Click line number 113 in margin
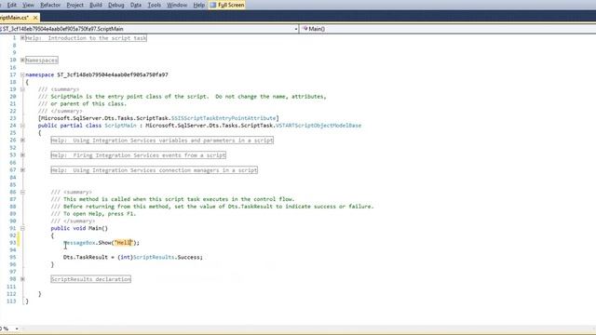 pos(11,301)
